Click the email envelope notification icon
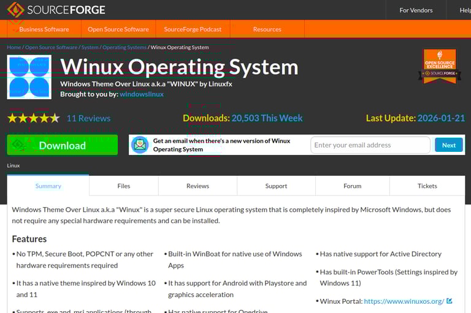This screenshot has height=313, width=471. pyautogui.click(x=140, y=145)
